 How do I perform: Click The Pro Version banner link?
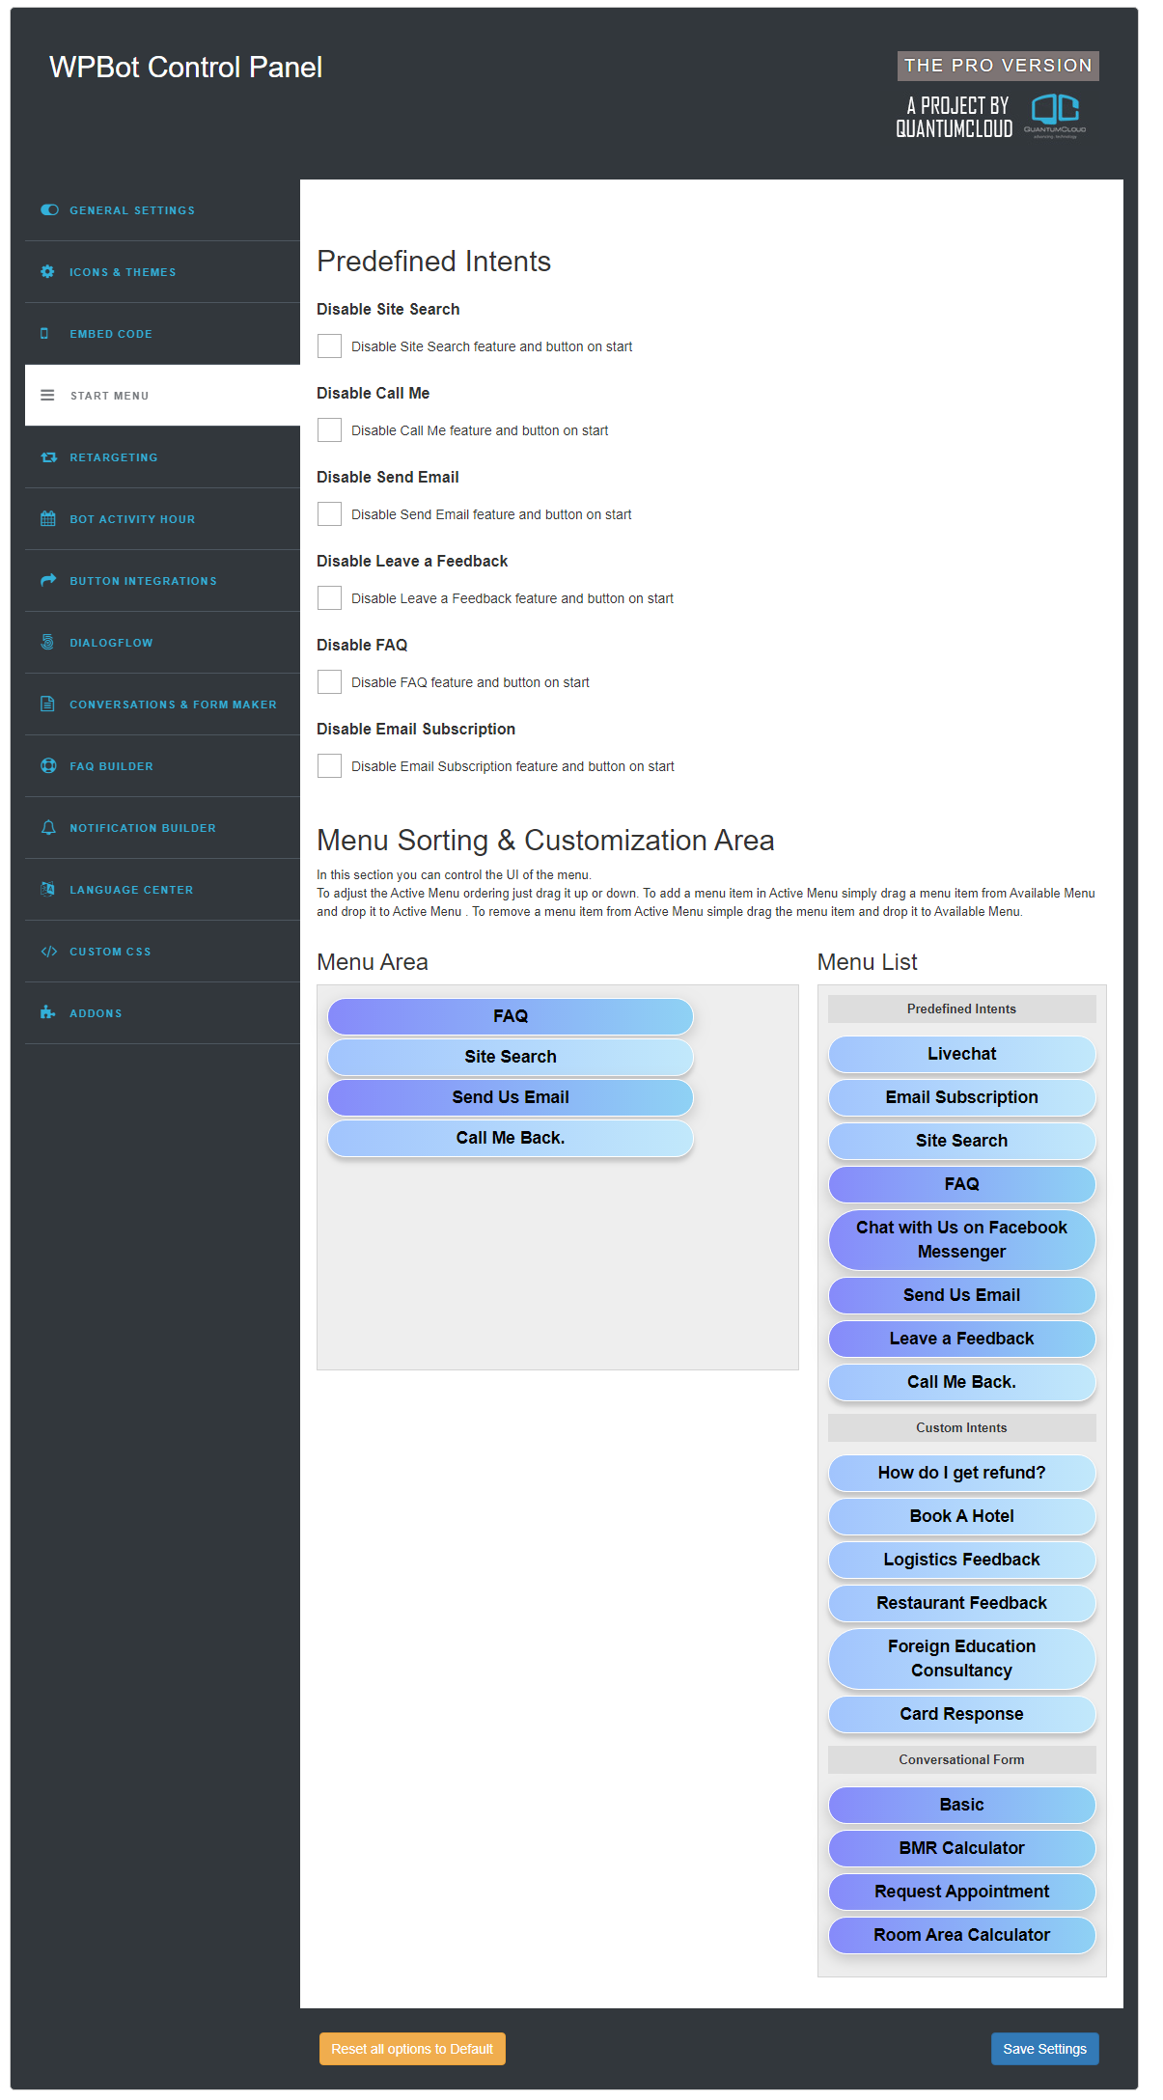click(x=998, y=66)
